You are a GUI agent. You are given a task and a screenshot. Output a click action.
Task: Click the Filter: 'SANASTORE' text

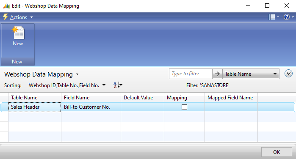207,85
